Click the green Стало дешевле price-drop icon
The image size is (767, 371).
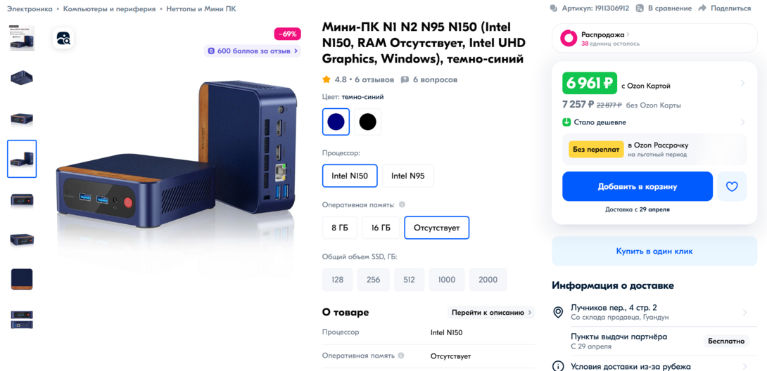[x=566, y=122]
